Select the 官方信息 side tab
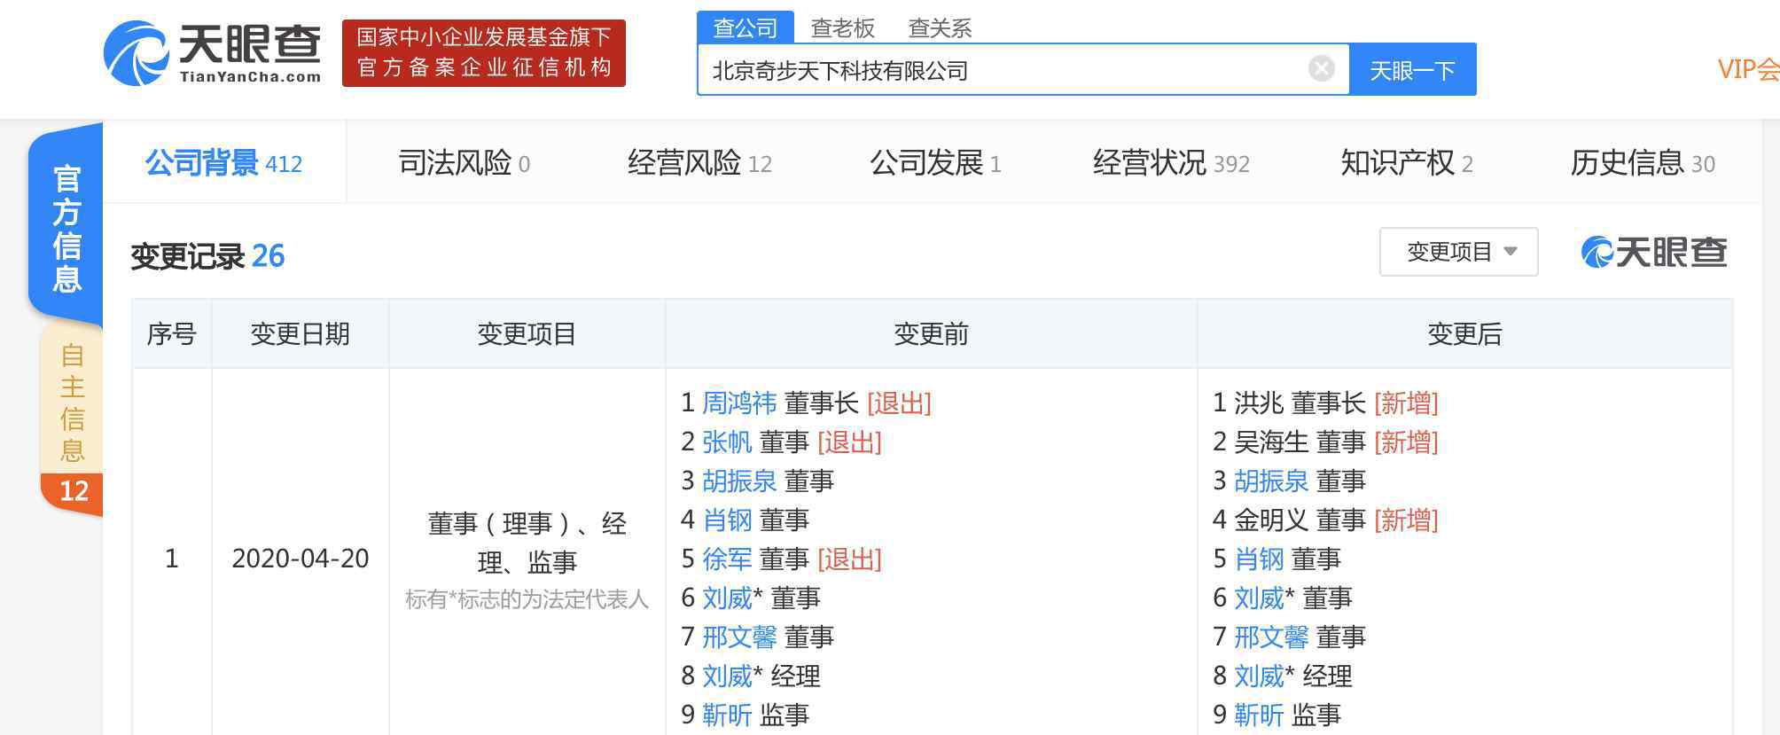This screenshot has height=735, width=1780. pos(66,227)
